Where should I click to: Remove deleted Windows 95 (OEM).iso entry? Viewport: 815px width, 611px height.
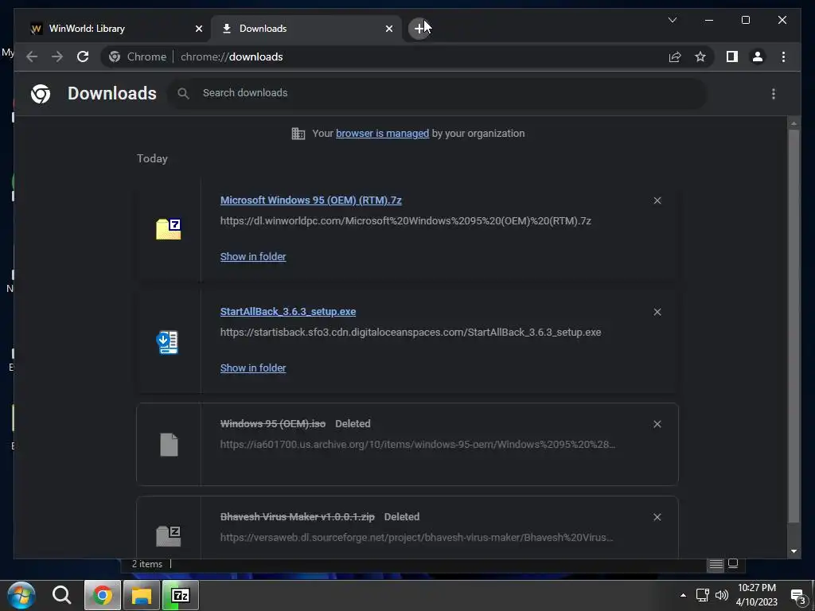[657, 424]
